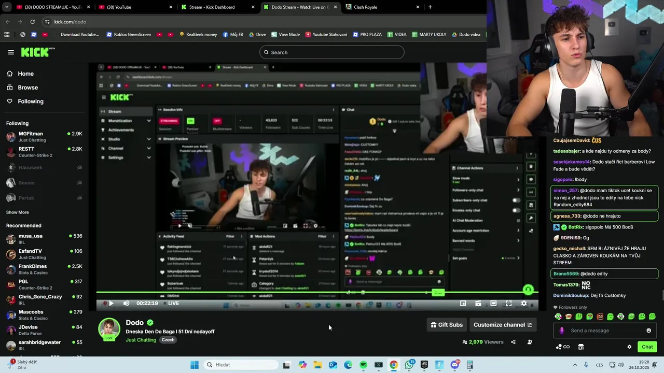664x373 pixels.
Task: Click the green Chat send button
Action: click(647, 347)
